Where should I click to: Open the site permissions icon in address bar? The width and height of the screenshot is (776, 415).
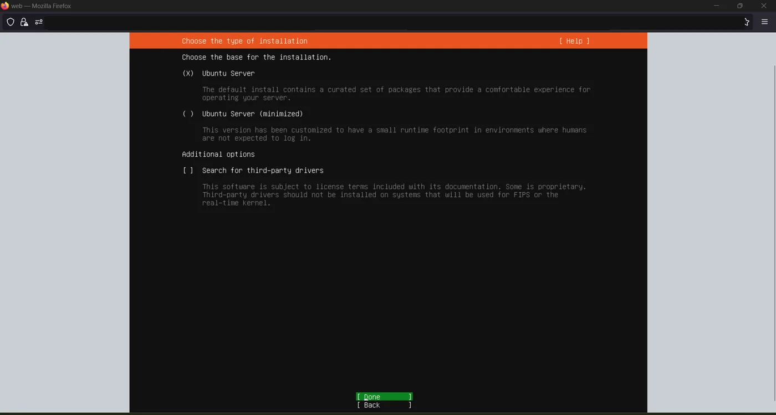click(x=39, y=22)
